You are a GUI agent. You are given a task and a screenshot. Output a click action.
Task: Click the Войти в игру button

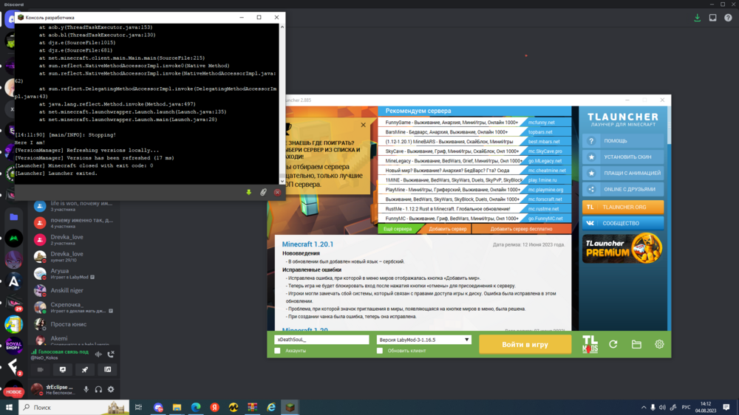click(x=525, y=344)
